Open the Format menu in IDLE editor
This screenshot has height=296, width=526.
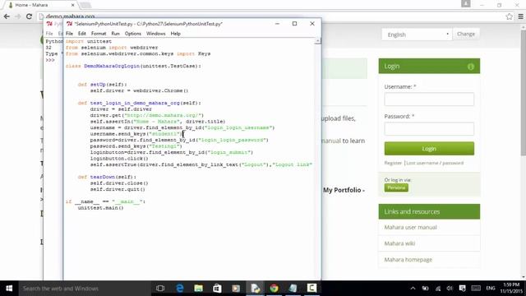[99, 34]
